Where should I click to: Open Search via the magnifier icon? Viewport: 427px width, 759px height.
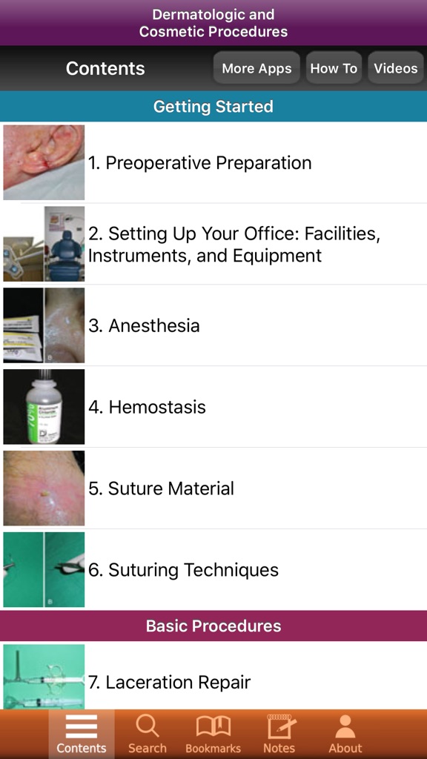(x=148, y=729)
